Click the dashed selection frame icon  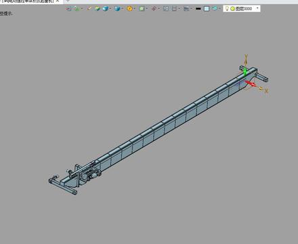(166, 9)
